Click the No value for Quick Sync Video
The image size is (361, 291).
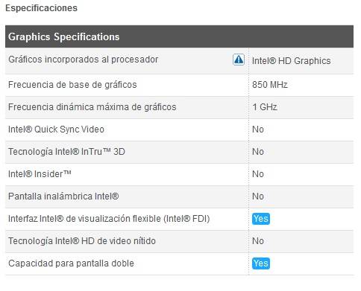[x=258, y=129]
